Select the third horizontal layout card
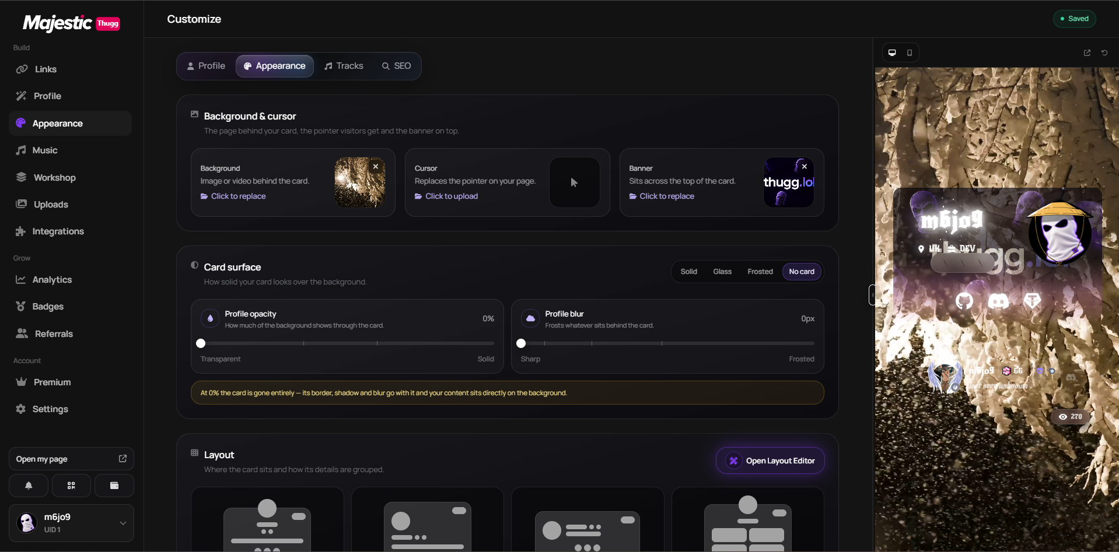This screenshot has width=1119, height=552. [x=588, y=520]
